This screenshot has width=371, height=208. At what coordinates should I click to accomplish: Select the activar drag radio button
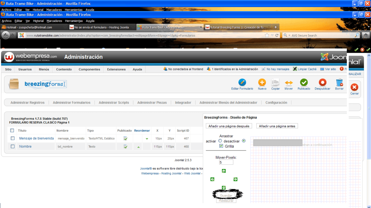tap(220, 141)
